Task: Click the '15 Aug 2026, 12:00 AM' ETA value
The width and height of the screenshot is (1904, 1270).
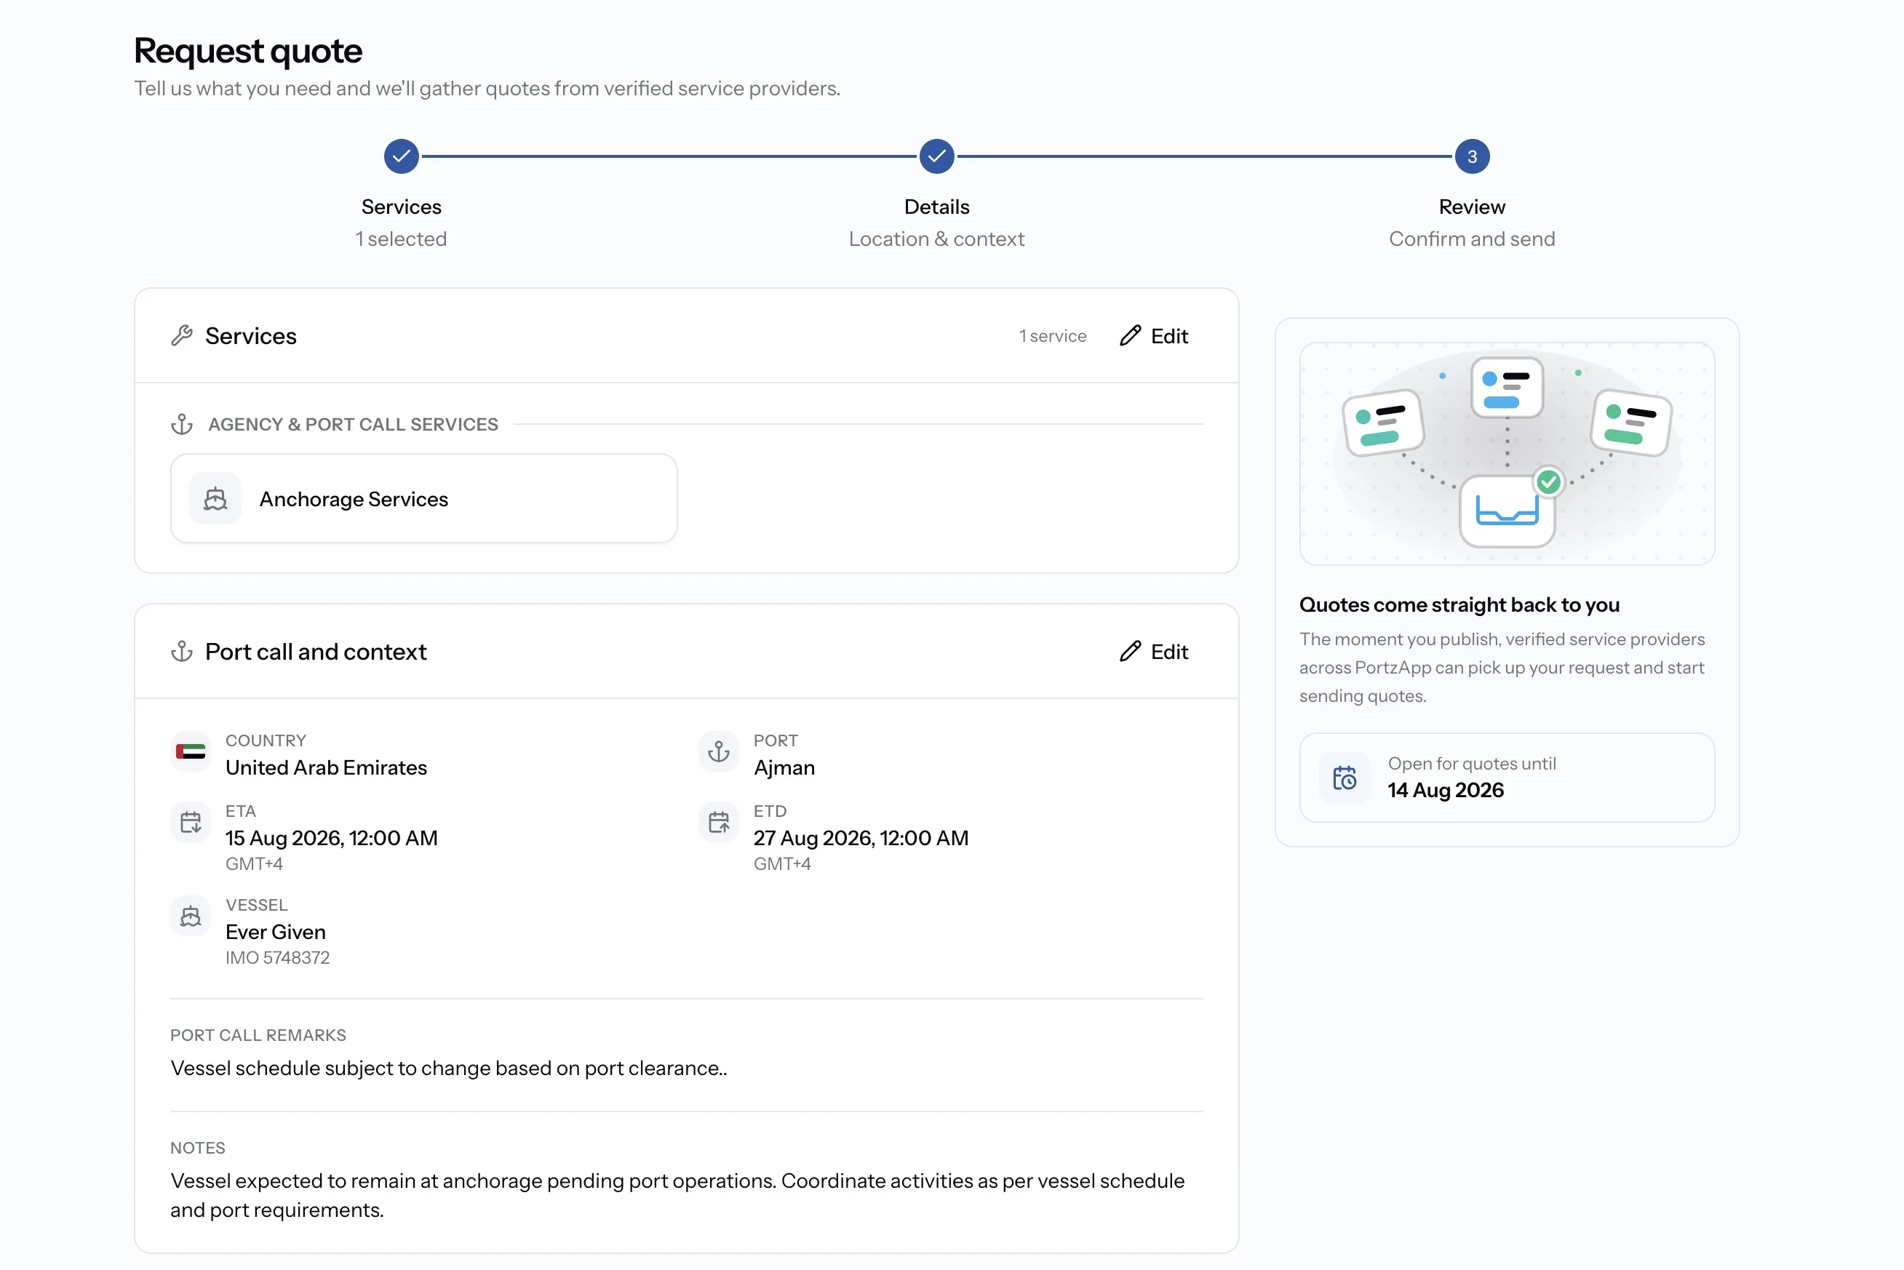Action: 331,837
